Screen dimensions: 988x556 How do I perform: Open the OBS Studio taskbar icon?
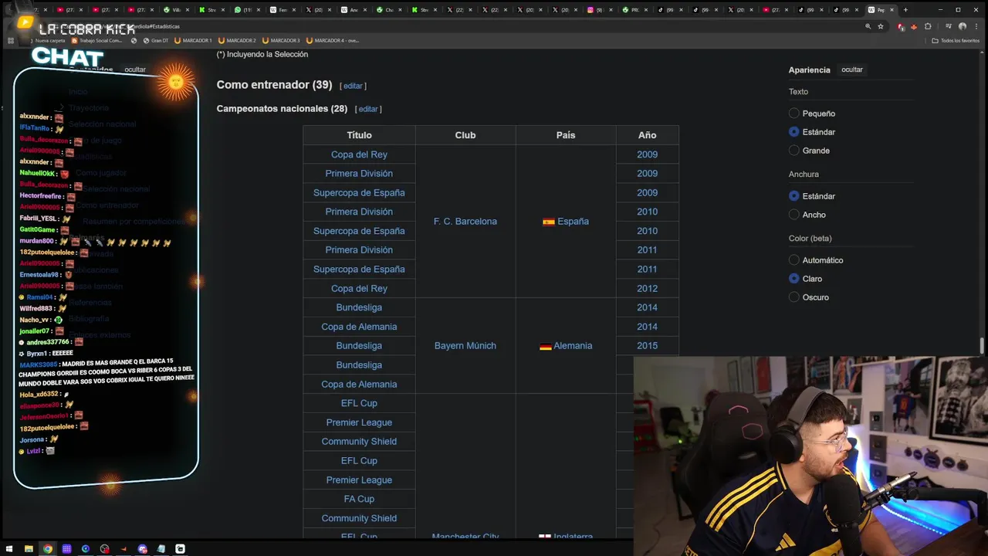pyautogui.click(x=104, y=549)
